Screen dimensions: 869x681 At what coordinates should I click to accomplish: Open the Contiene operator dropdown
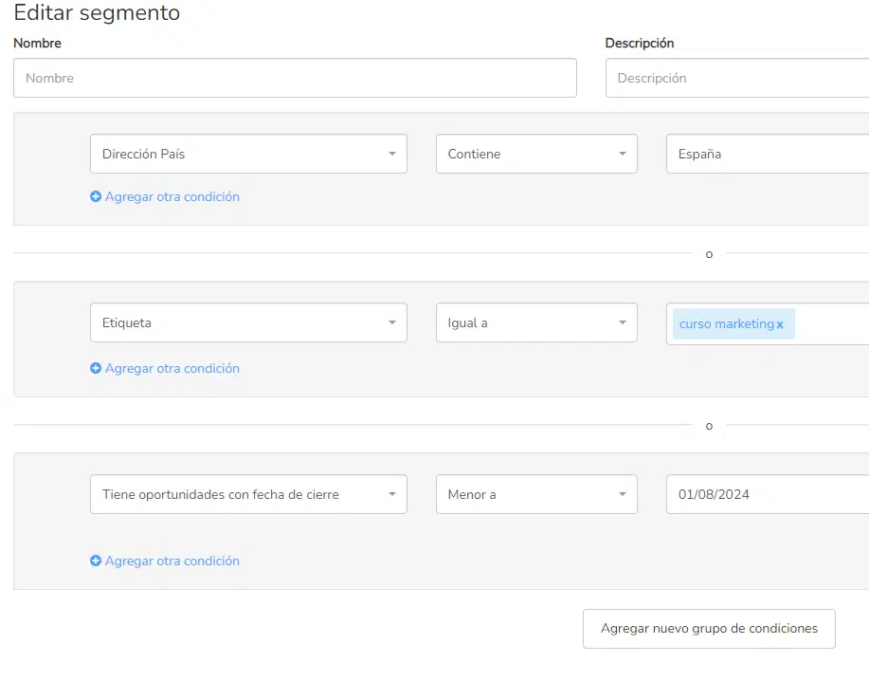pyautogui.click(x=536, y=154)
